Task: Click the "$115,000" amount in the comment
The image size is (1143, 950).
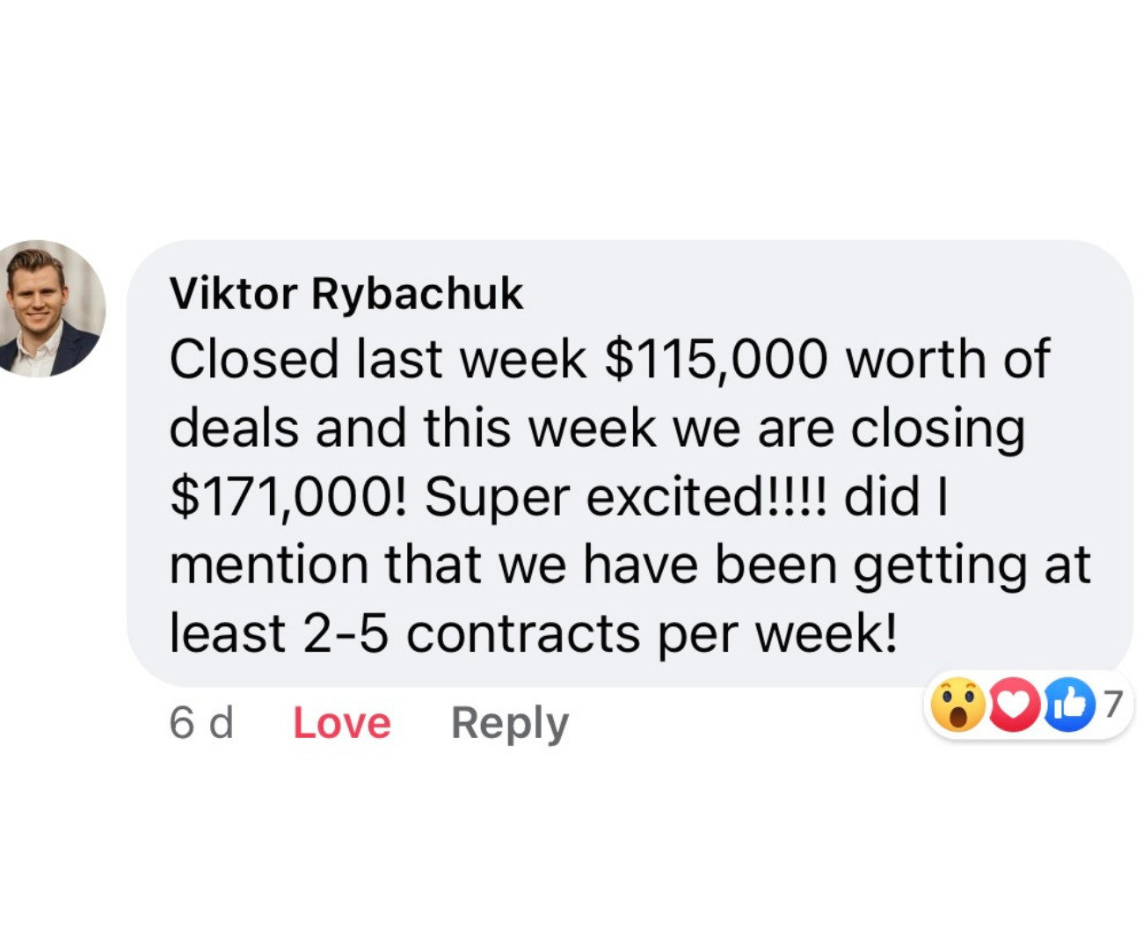Action: (717, 360)
